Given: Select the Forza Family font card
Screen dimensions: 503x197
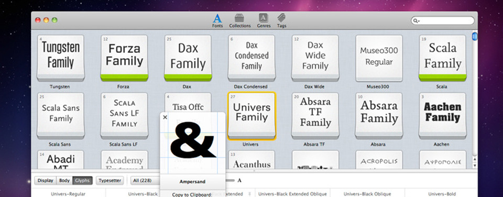Looking at the screenshot, I should [124, 58].
